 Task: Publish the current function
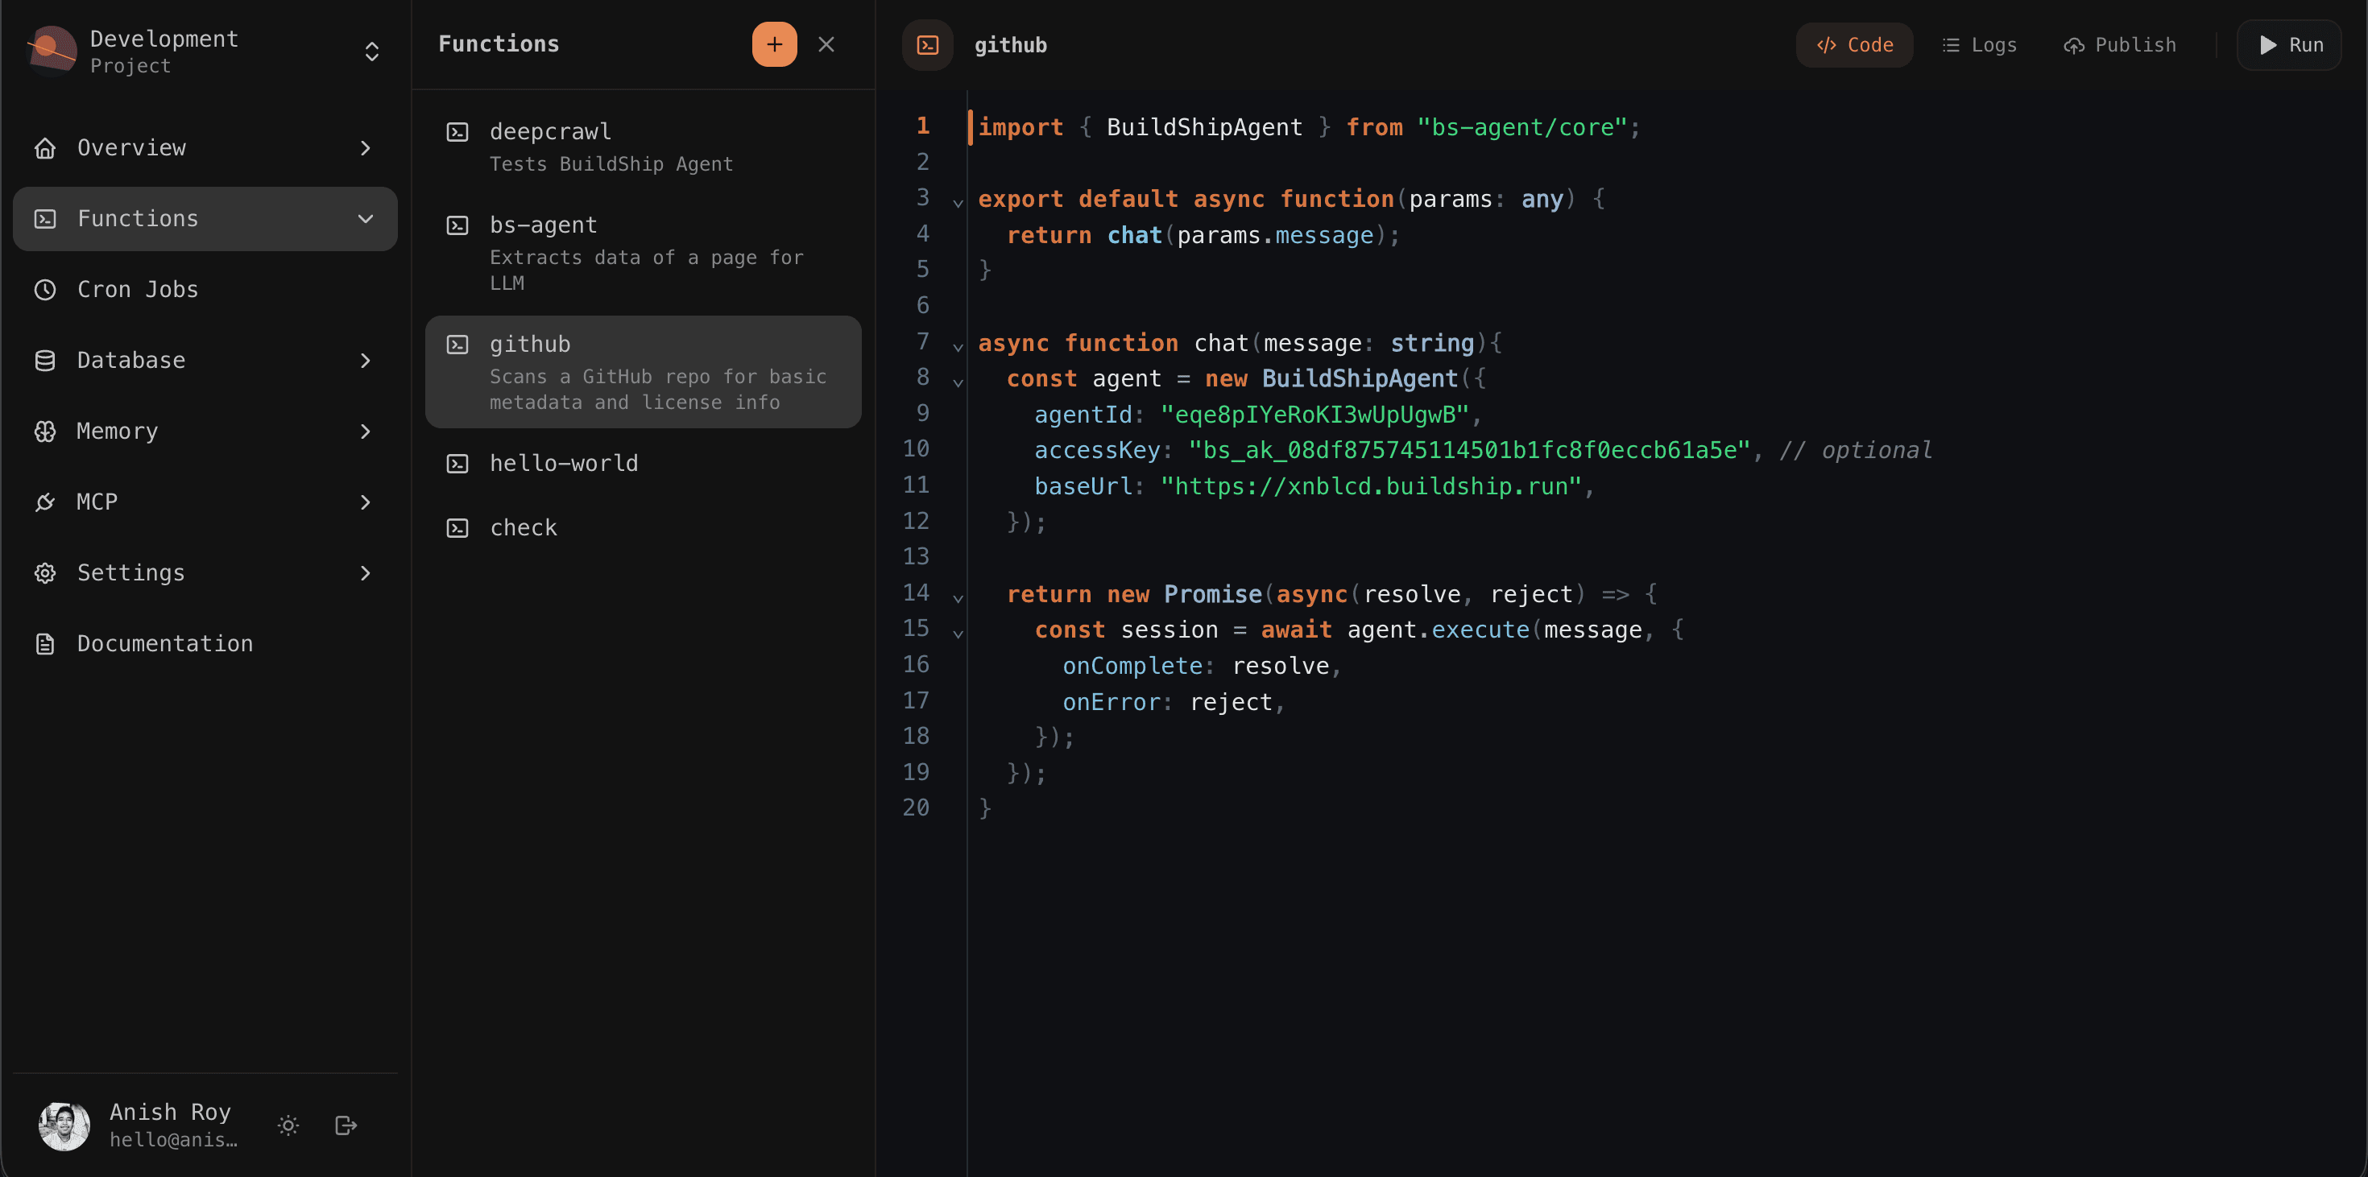[x=2120, y=44]
